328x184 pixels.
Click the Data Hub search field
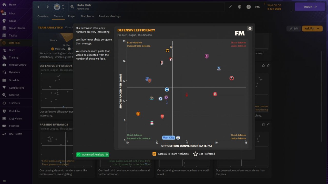tap(147, 7)
